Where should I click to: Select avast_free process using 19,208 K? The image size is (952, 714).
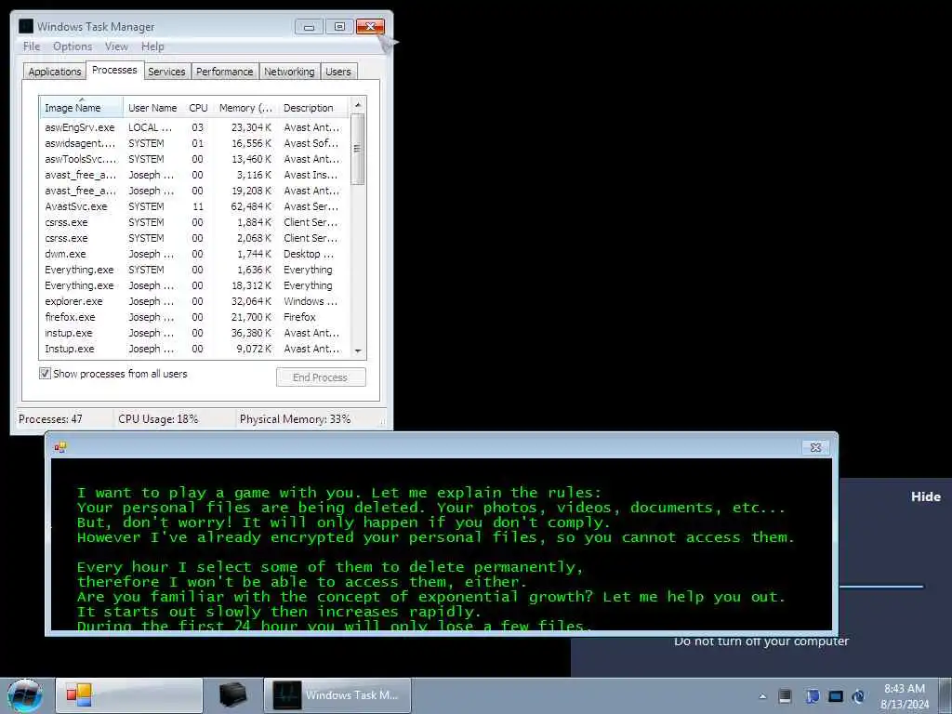coord(194,191)
